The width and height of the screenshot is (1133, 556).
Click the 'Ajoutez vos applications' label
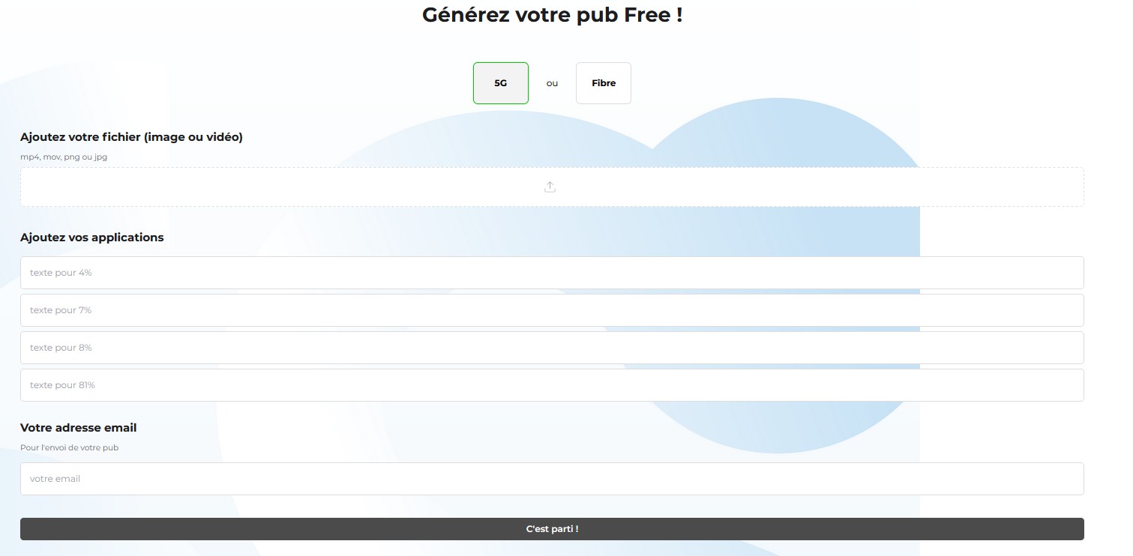click(91, 238)
